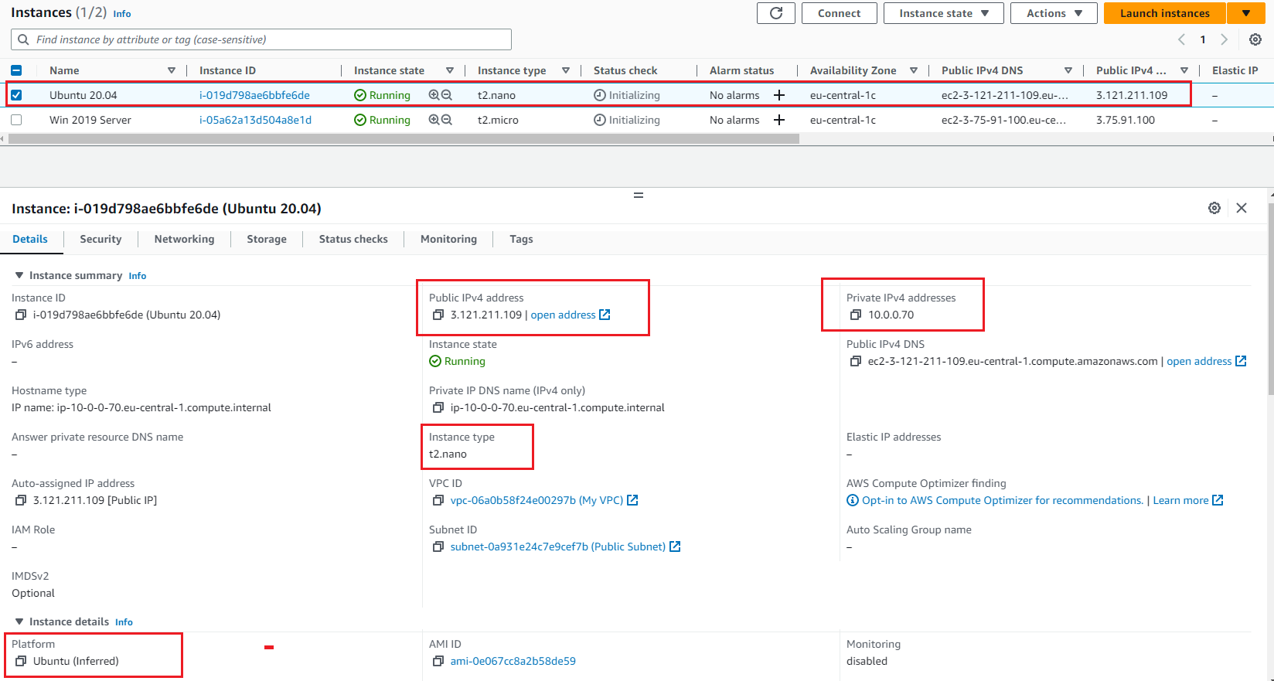Screen dimensions: 1274x681
Task: Click the Info link beside Instance summary
Action: (x=138, y=276)
